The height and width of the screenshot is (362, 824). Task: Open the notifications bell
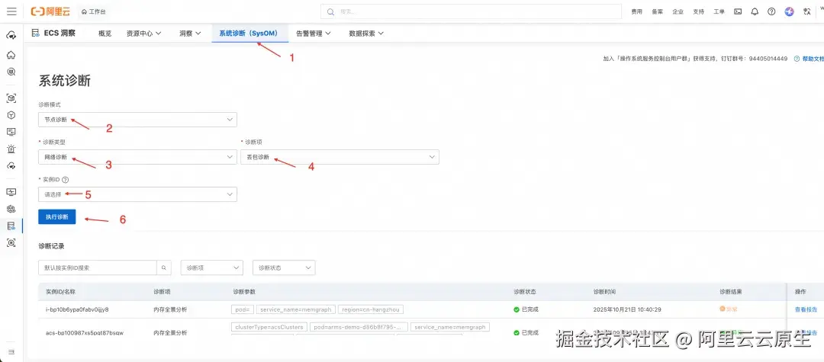point(755,11)
